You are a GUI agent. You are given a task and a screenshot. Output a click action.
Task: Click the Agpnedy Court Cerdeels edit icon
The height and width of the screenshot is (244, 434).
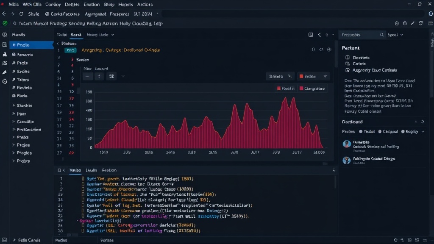click(x=348, y=70)
